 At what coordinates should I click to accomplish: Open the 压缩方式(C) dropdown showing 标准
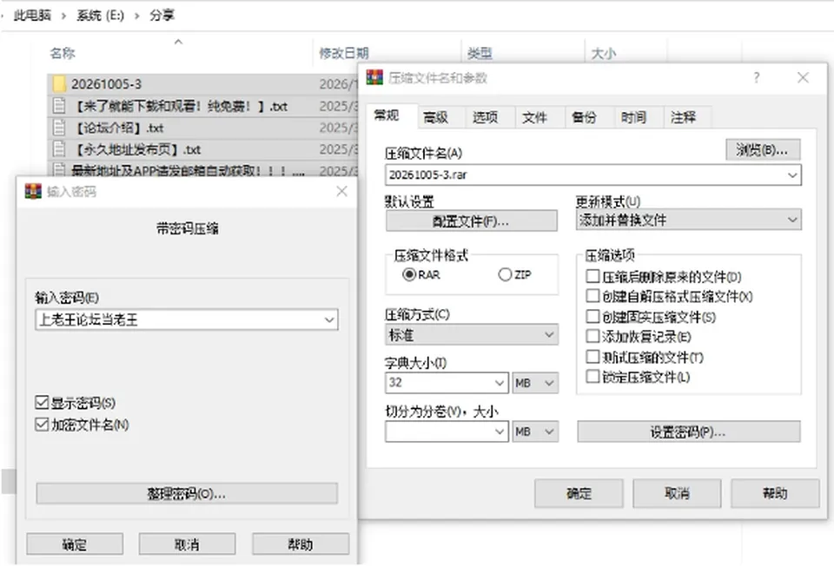pyautogui.click(x=471, y=335)
